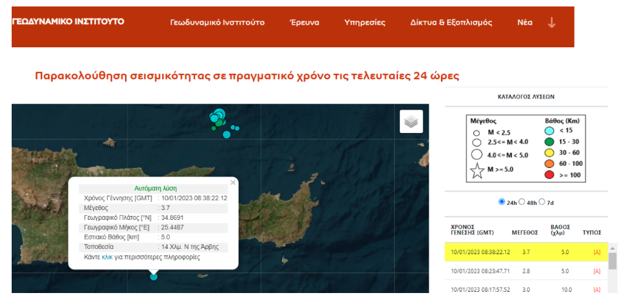Open the Νέα menu item
The height and width of the screenshot is (306, 627).
[x=525, y=23]
